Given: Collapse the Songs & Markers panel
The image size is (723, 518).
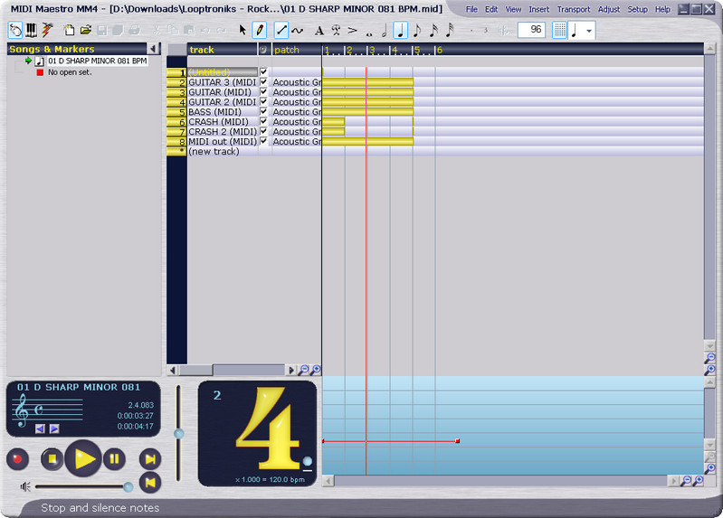Looking at the screenshot, I should (153, 49).
